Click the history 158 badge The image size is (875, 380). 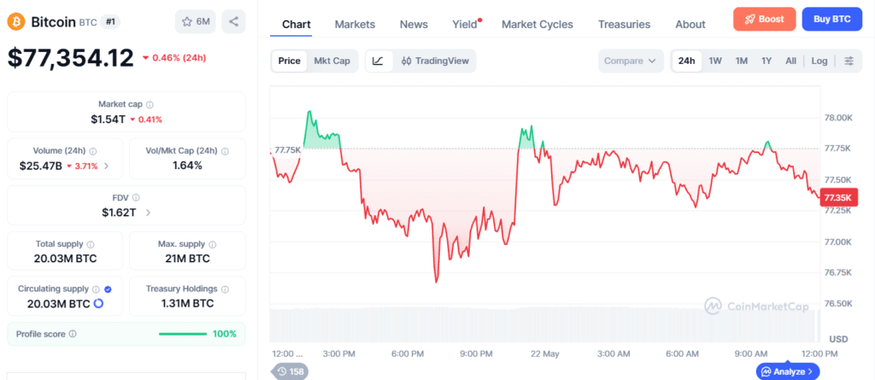click(291, 371)
